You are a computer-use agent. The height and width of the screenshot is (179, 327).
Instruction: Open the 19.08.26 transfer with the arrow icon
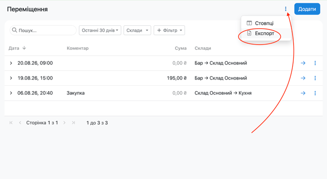click(x=303, y=78)
